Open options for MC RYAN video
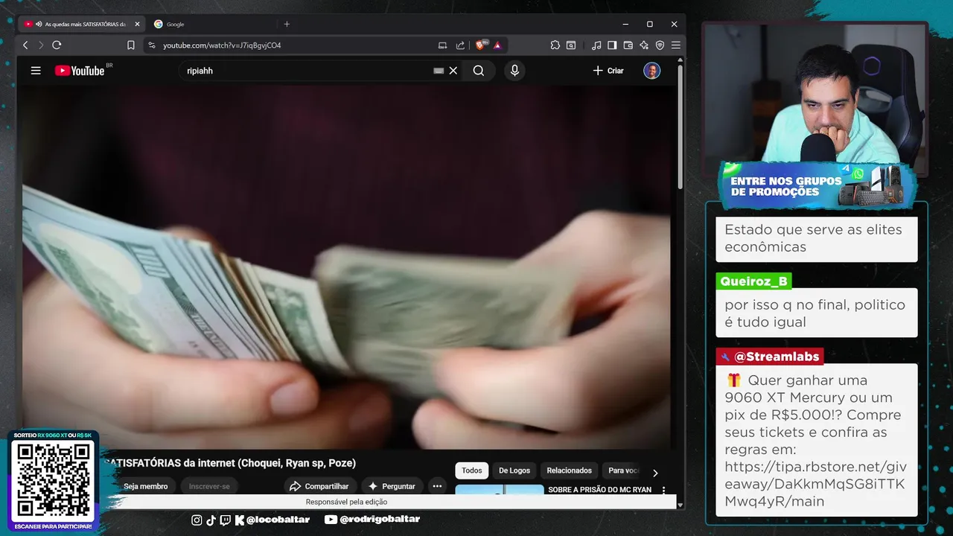Screen dimensions: 953x536 click(x=663, y=491)
